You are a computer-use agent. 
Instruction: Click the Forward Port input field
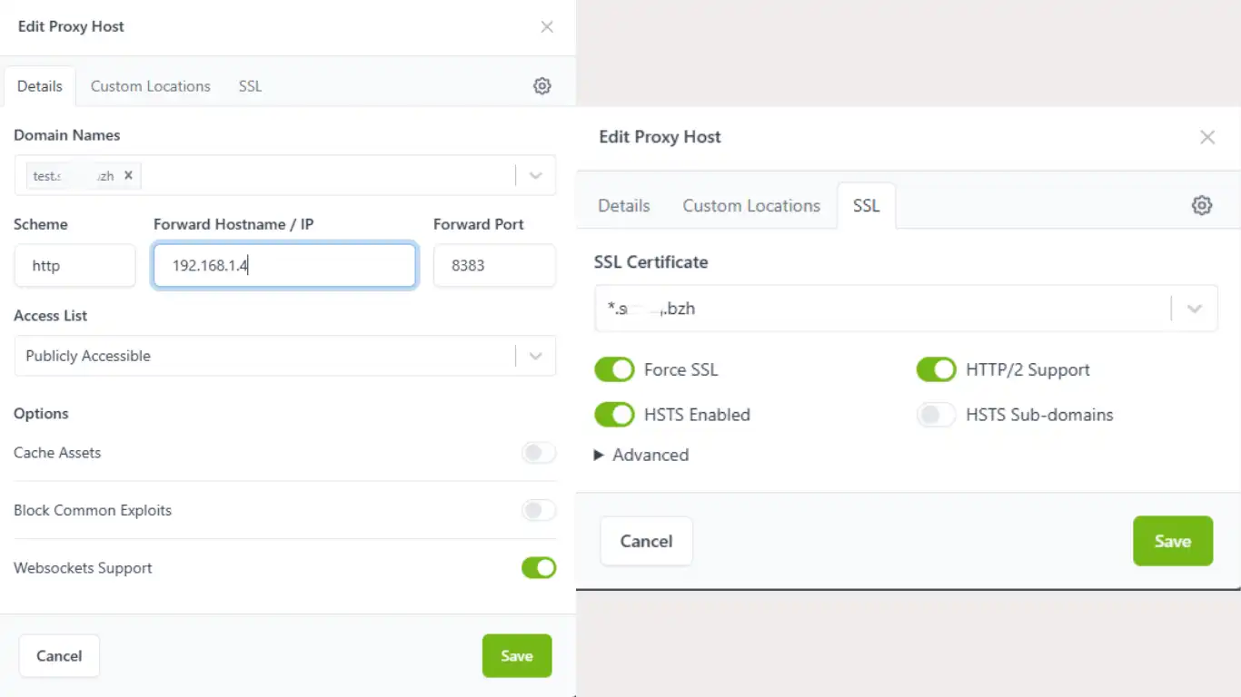tap(494, 266)
